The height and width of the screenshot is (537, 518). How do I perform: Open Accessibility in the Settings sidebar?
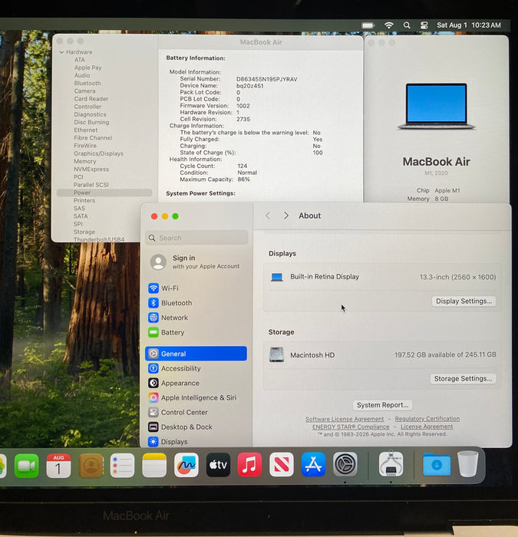196,368
